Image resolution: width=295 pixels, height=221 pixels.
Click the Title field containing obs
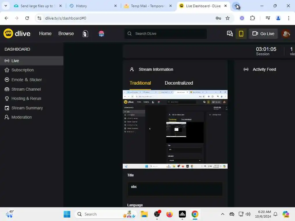(x=175, y=189)
